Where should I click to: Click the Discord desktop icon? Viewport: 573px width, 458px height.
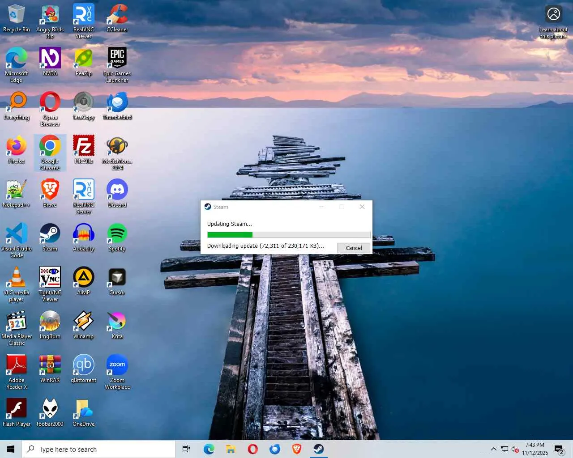point(117,194)
